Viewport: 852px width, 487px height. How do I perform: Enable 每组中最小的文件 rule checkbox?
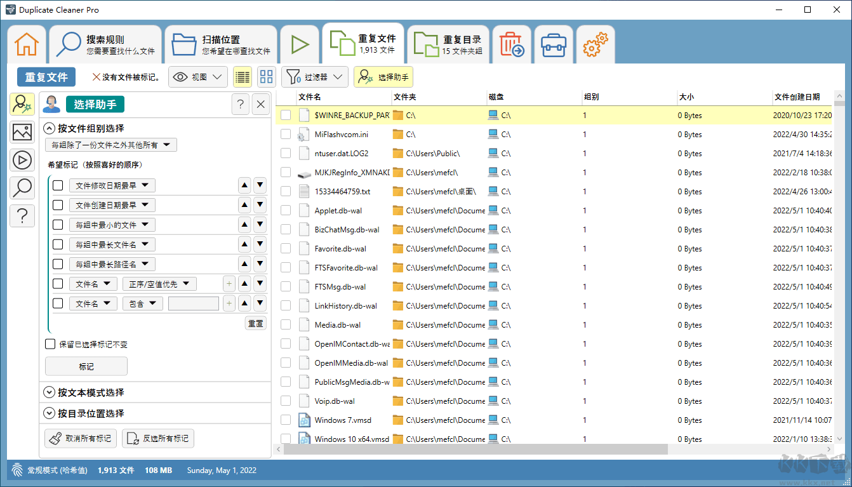58,225
